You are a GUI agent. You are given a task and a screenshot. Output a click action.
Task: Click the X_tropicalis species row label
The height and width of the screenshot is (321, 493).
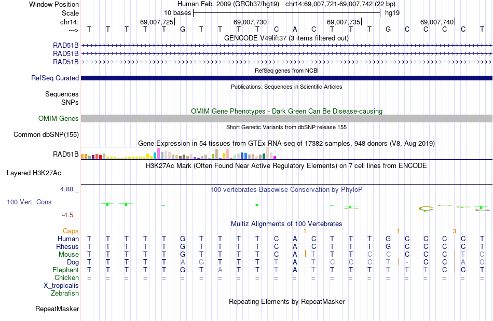coord(61,286)
